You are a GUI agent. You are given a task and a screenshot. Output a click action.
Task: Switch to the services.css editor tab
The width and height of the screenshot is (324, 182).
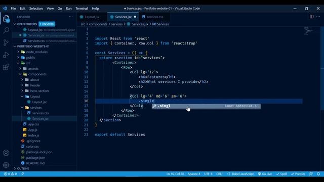click(x=155, y=17)
